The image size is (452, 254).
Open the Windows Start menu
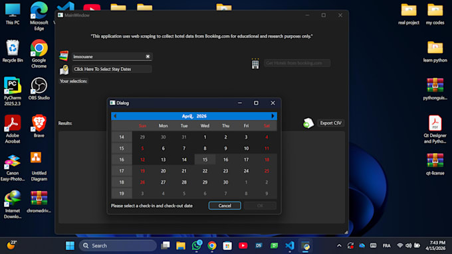point(70,245)
